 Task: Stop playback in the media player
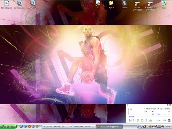coord(142,120)
